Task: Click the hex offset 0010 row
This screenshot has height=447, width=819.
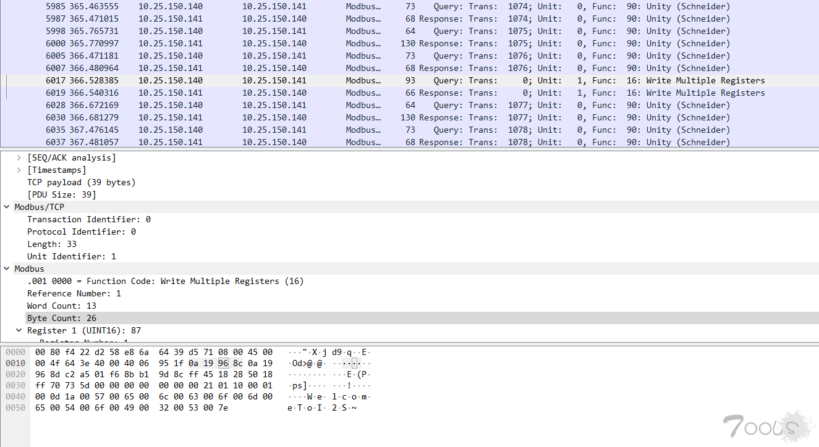Action: click(15, 363)
